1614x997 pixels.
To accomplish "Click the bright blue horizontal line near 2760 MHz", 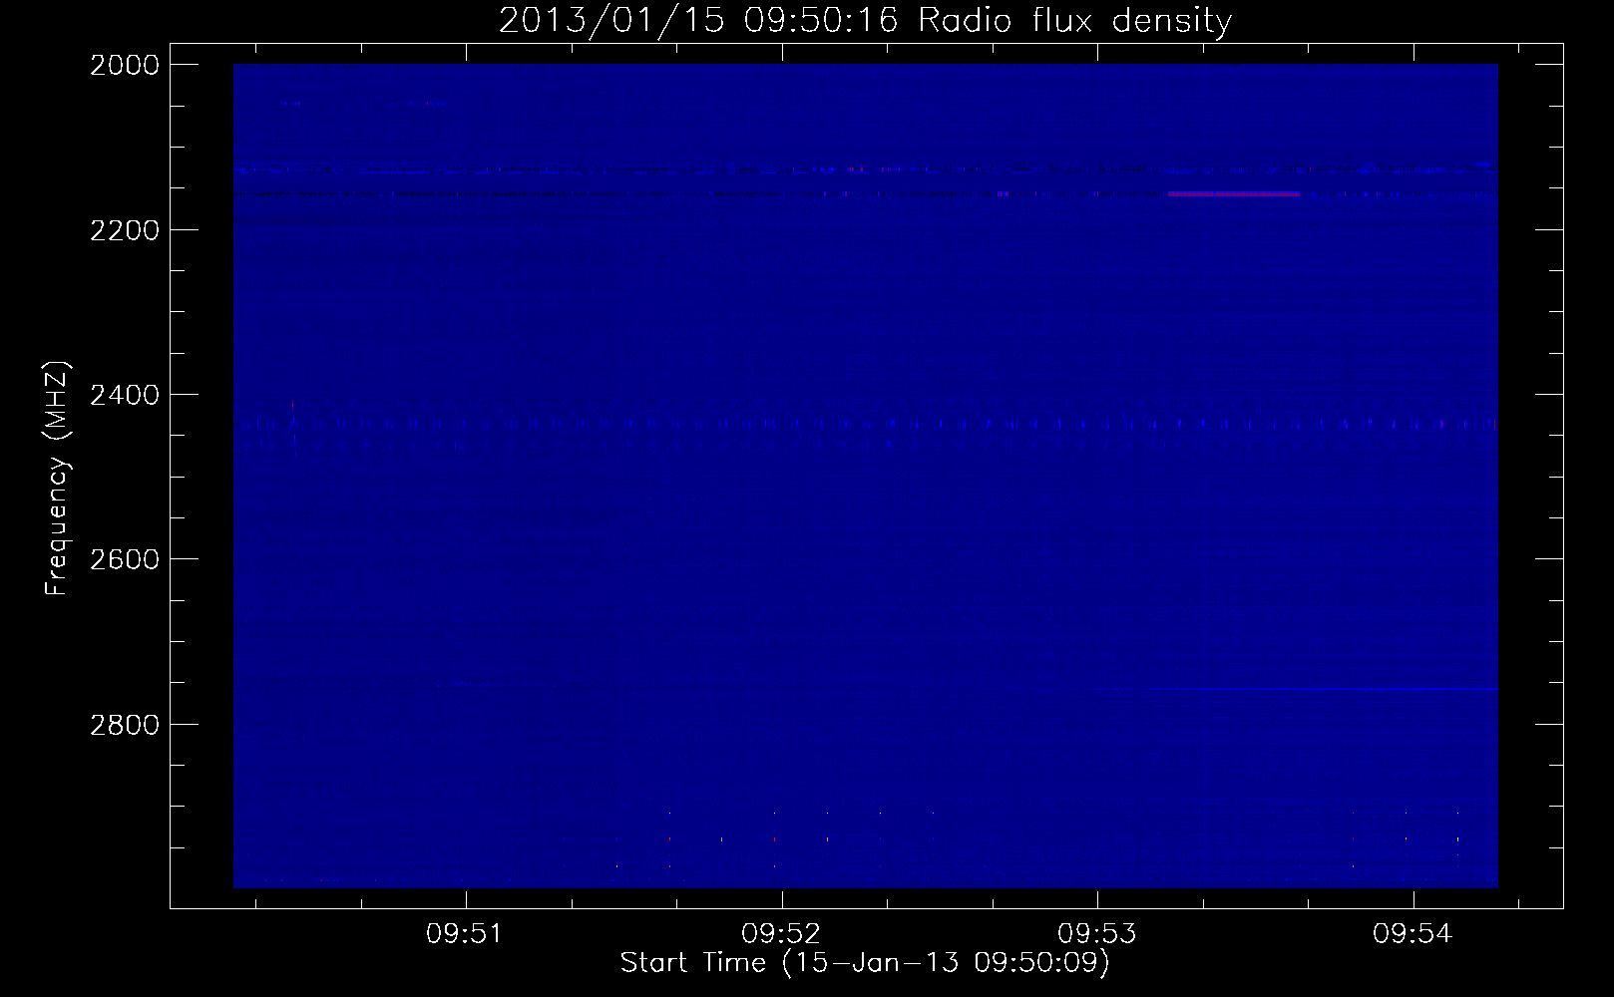I will (x=1323, y=689).
